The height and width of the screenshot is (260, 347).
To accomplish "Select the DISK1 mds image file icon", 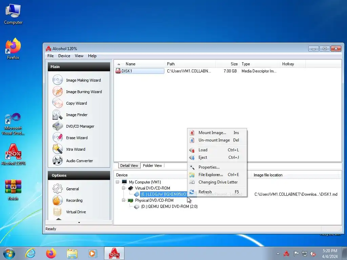I will [x=118, y=71].
